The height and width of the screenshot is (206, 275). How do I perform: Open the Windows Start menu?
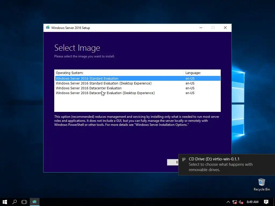tap(5, 202)
